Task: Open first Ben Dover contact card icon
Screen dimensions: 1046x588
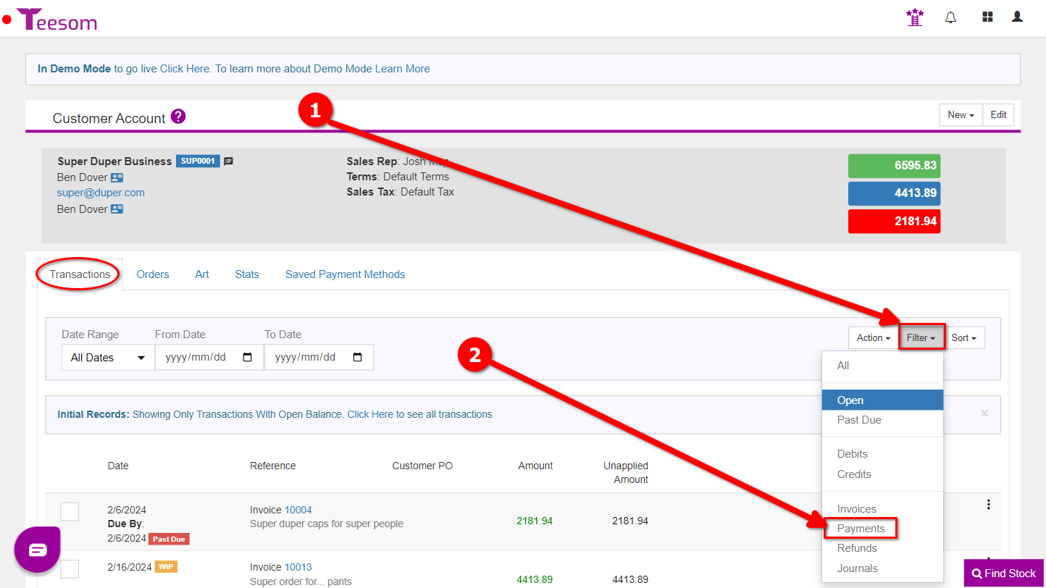Action: [x=117, y=177]
